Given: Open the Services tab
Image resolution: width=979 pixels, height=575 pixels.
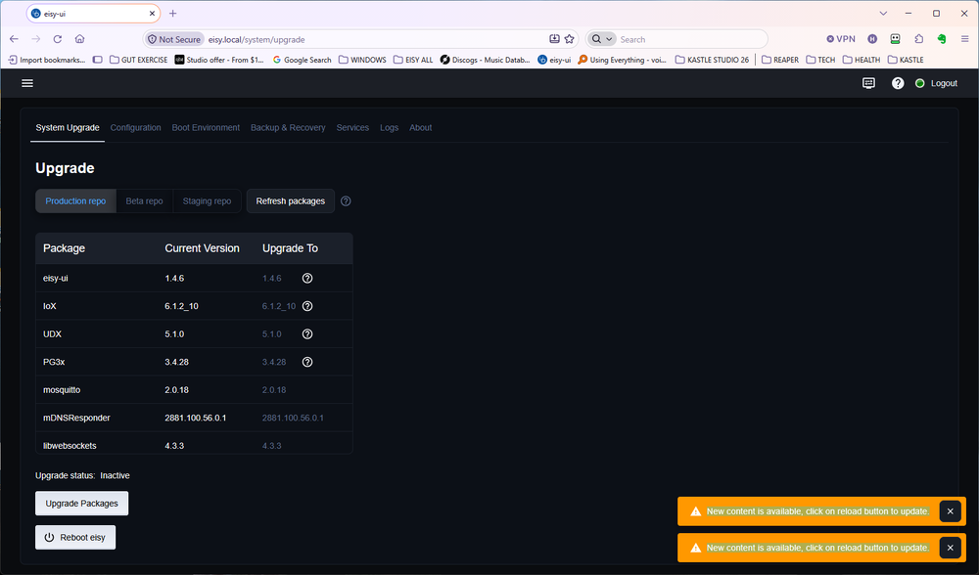Looking at the screenshot, I should pos(352,127).
